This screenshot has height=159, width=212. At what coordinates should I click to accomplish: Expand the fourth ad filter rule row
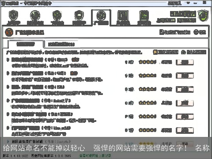point(8,101)
